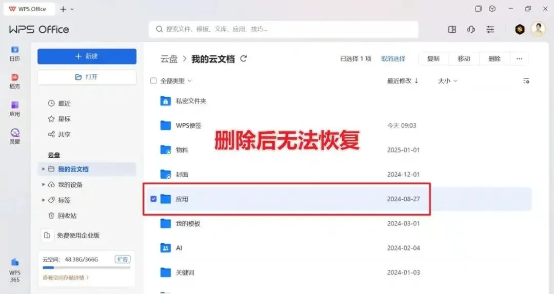Viewport: 554px width, 294px height.
Task: Click the AI team folder icon
Action: pos(165,248)
